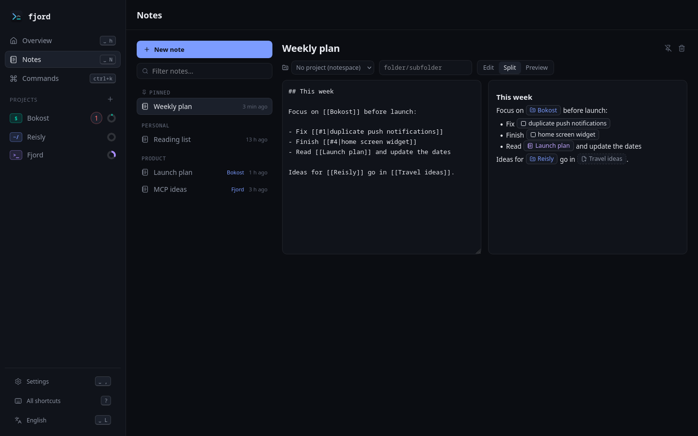Open the Reisly project
This screenshot has width=698, height=436.
click(x=63, y=137)
